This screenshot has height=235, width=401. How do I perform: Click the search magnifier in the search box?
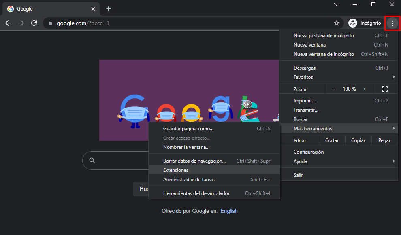coord(92,160)
